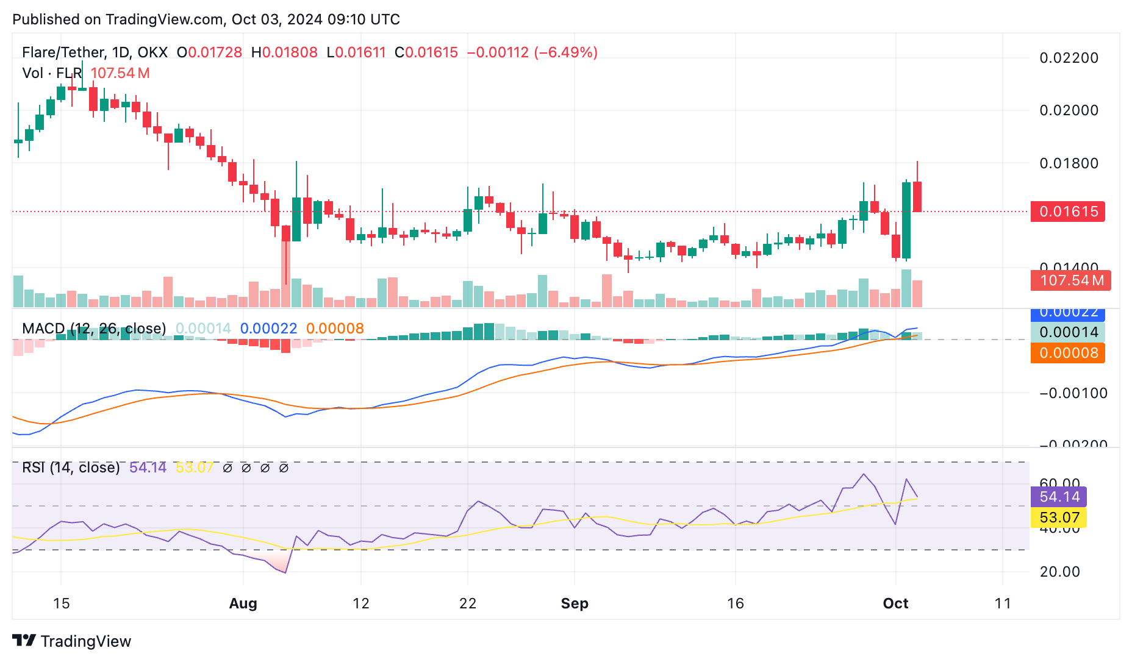This screenshot has height=662, width=1132.
Task: Click the TradingView logo icon
Action: [x=24, y=641]
